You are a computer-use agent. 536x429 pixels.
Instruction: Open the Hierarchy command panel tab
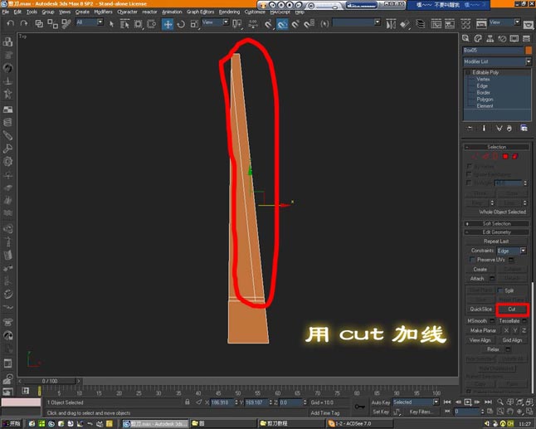pyautogui.click(x=490, y=39)
